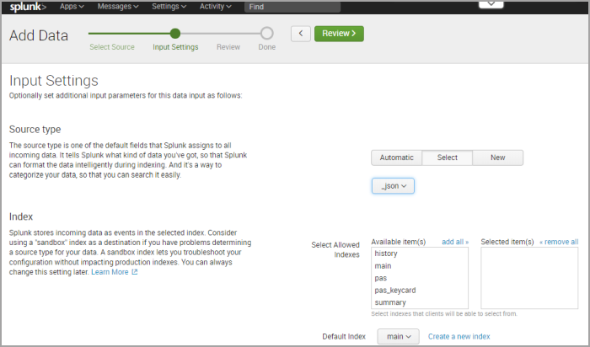This screenshot has height=347, width=590.
Task: Click the remove all link
Action: pos(559,242)
